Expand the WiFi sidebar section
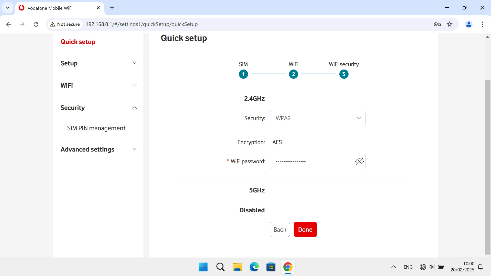 (98, 85)
